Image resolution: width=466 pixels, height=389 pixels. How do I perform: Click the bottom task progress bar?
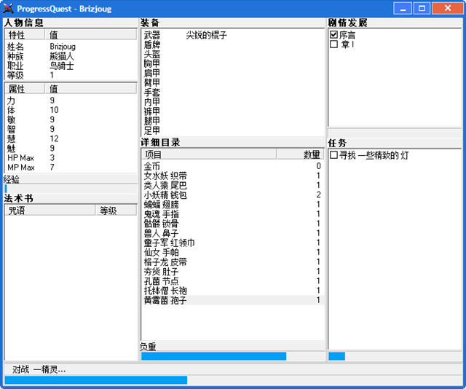[x=232, y=380]
